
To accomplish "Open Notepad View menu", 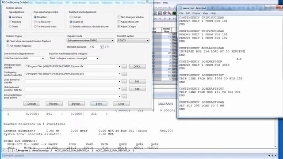I will (205, 13).
